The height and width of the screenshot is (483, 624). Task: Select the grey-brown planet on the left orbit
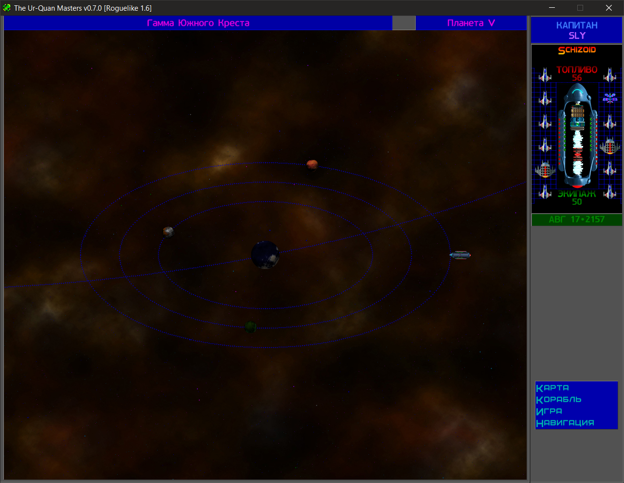[168, 232]
